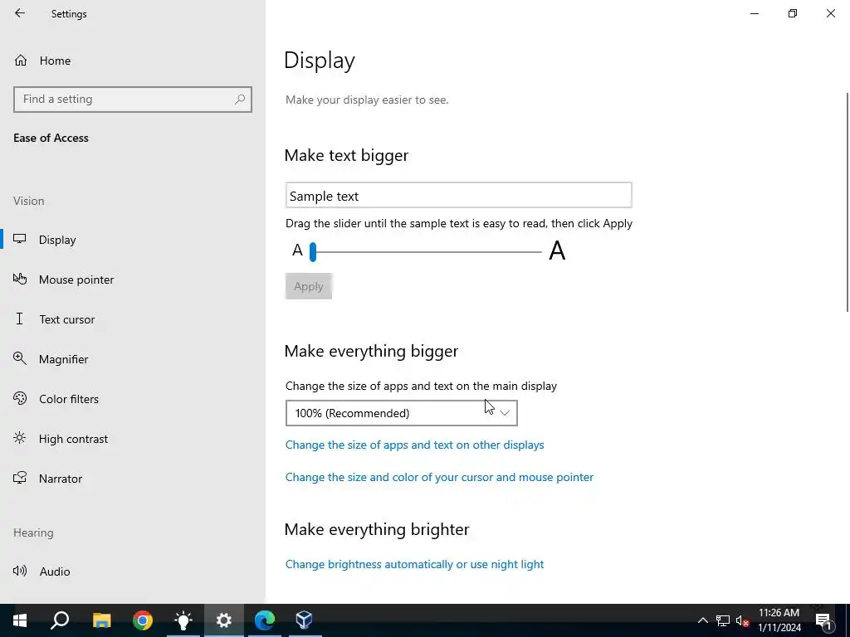Select the Display monitor icon in sidebar
Viewport: 850px width, 637px height.
pos(20,239)
